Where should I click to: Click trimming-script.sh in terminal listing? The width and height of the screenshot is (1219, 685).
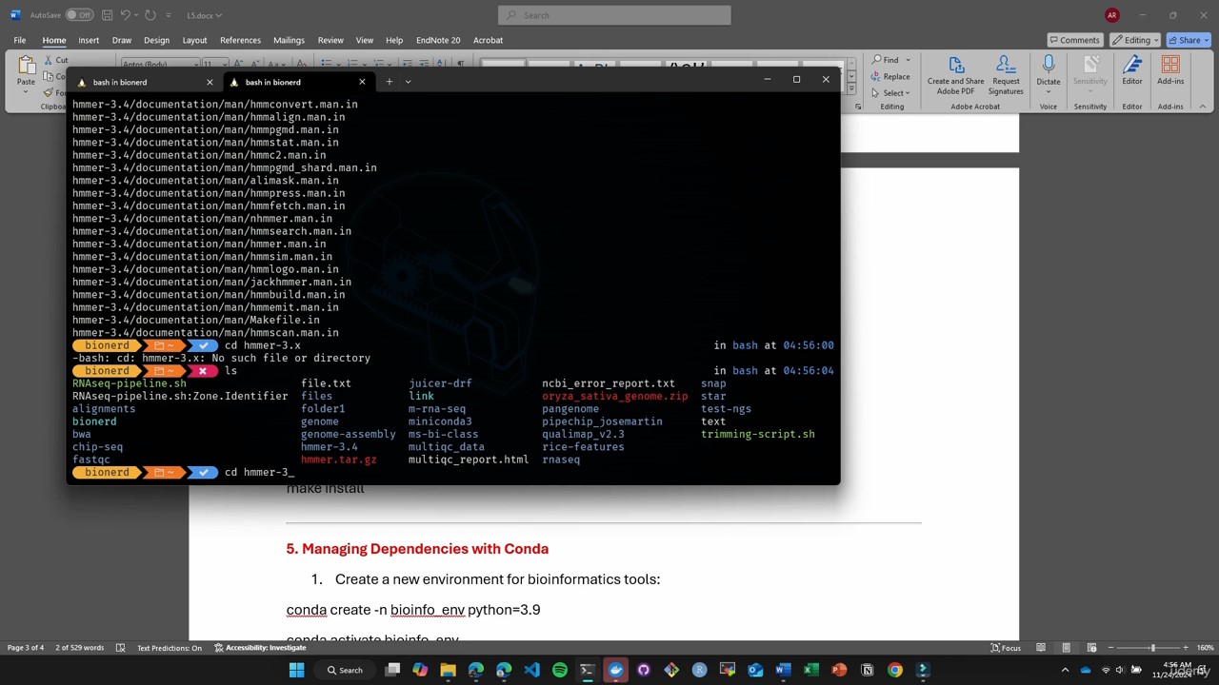758,434
